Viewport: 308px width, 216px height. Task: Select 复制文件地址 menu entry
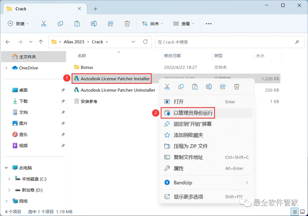click(x=207, y=157)
